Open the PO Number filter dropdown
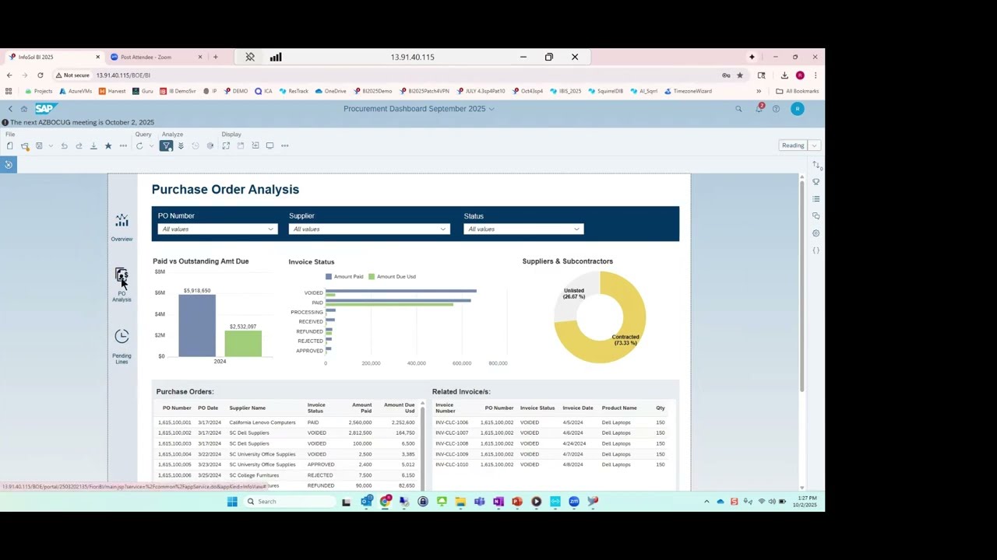The image size is (997, 560). tap(217, 229)
